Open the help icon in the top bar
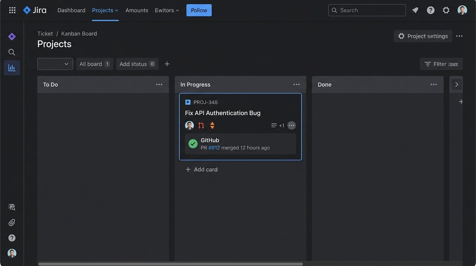The image size is (476, 266). coord(430,10)
